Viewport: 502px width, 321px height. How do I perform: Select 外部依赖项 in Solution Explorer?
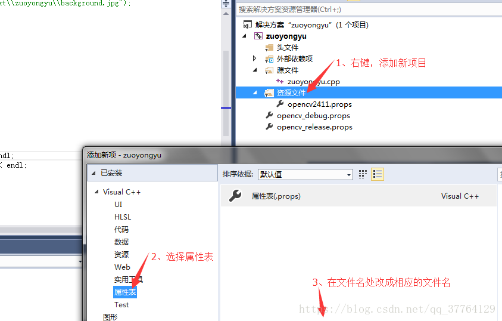click(x=295, y=58)
